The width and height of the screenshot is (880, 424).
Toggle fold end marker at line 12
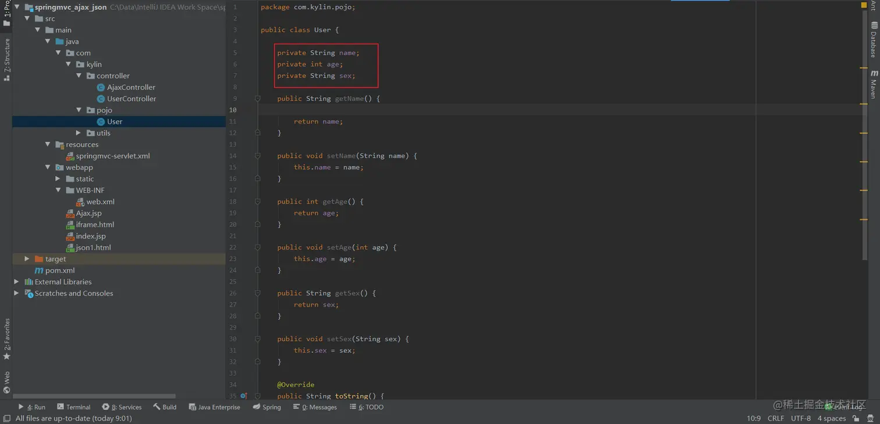258,133
